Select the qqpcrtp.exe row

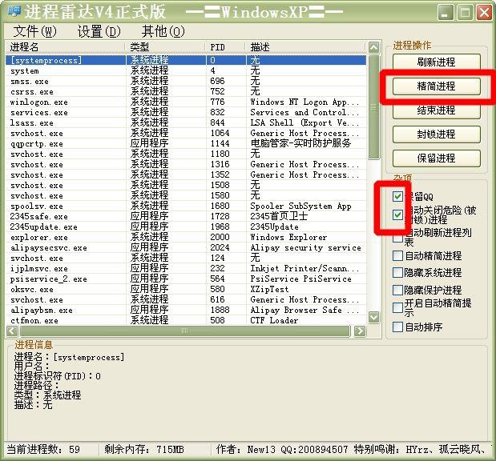pos(186,143)
